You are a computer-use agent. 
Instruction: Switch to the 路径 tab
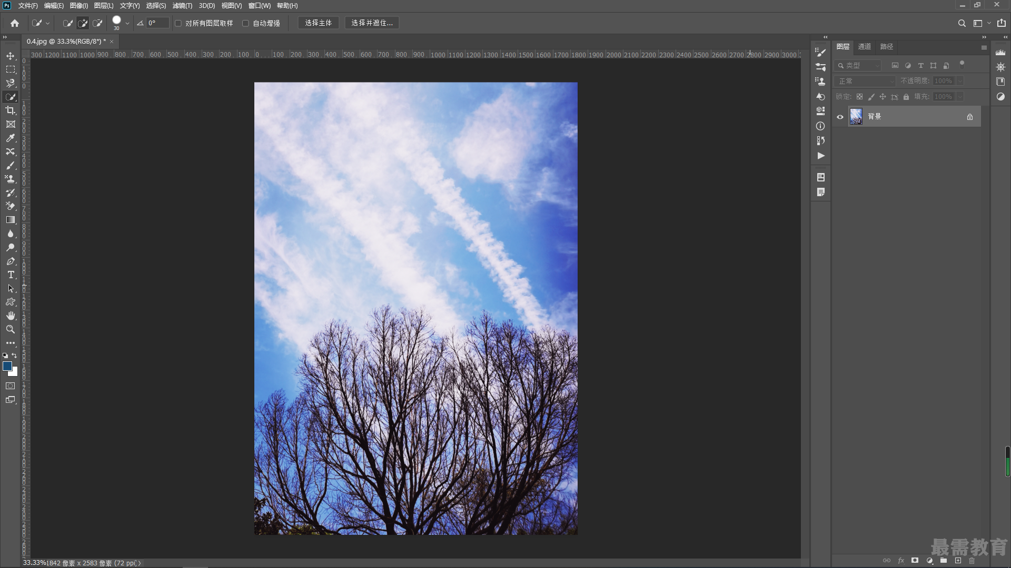[x=886, y=47]
